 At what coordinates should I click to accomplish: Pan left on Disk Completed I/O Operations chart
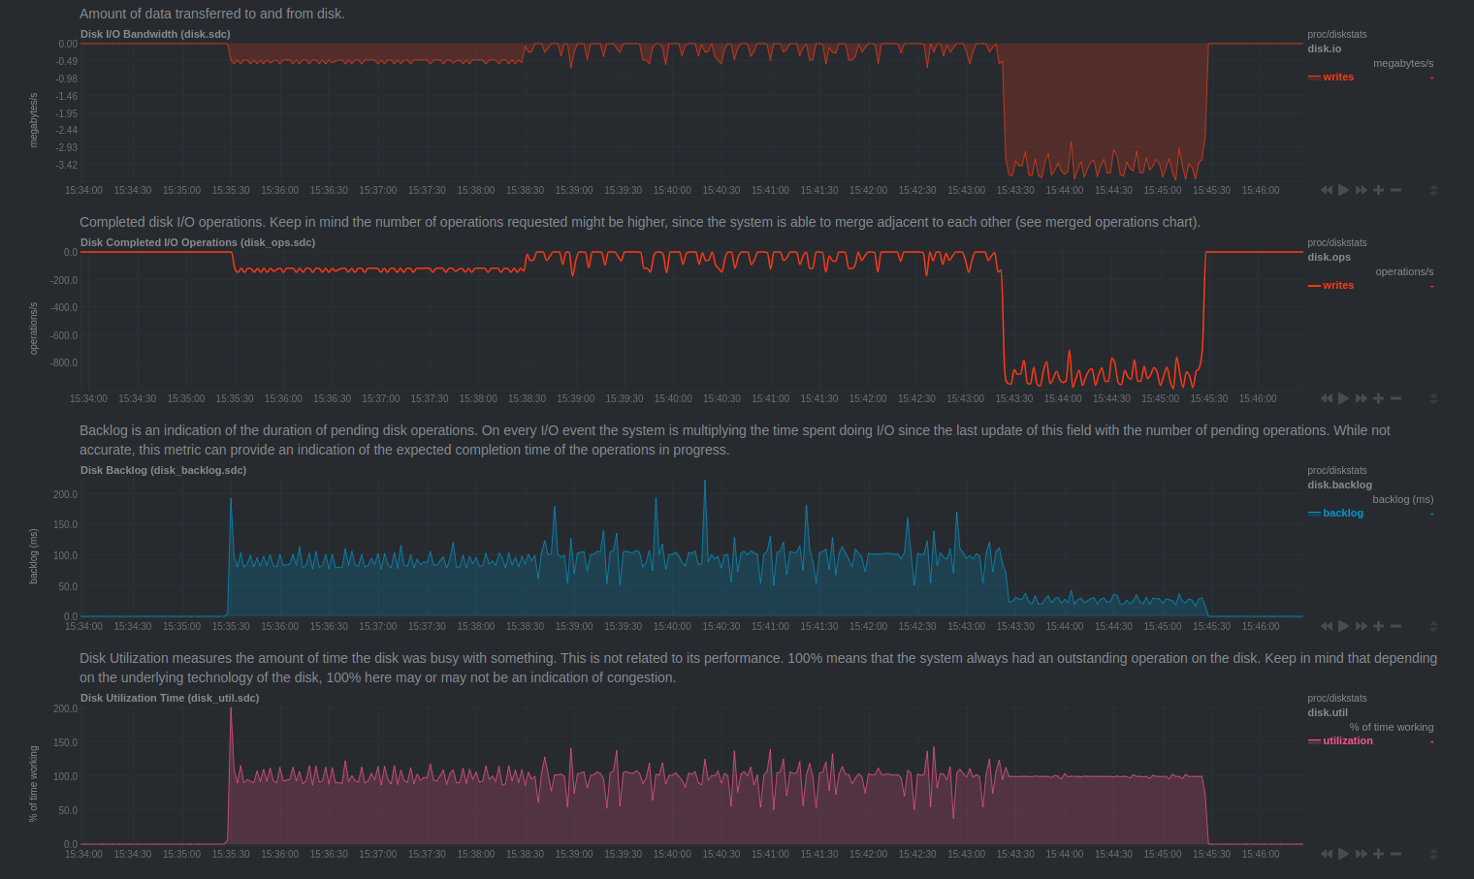click(1327, 398)
